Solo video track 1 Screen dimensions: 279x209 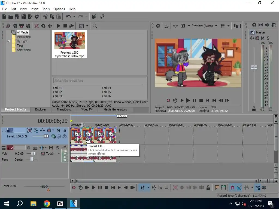[x=65, y=130]
